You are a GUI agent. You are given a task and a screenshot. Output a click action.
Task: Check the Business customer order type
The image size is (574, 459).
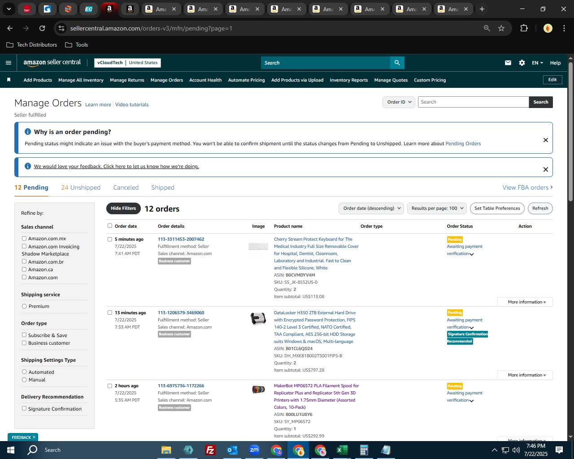pos(24,343)
